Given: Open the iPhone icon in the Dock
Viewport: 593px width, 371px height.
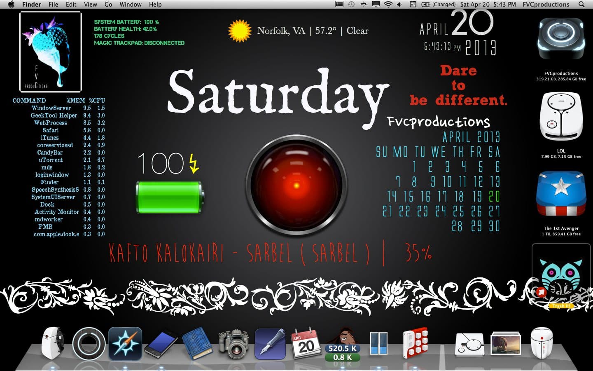Looking at the screenshot, I should [161, 344].
